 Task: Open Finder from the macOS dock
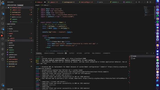coord(157,1)
